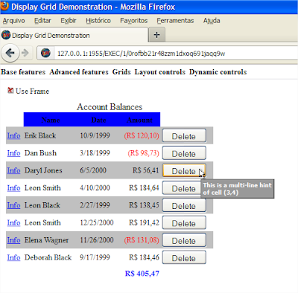Screen dimensions: 298x293
Task: Open Info link for Leon Smith dated 4/10/2000
Action: [13, 188]
